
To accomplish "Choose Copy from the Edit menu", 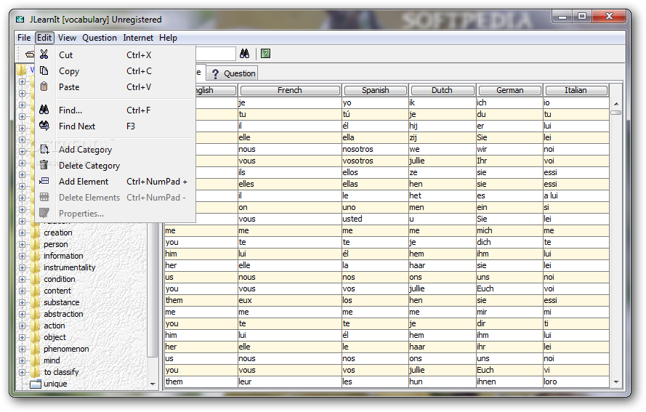I will tap(116, 71).
